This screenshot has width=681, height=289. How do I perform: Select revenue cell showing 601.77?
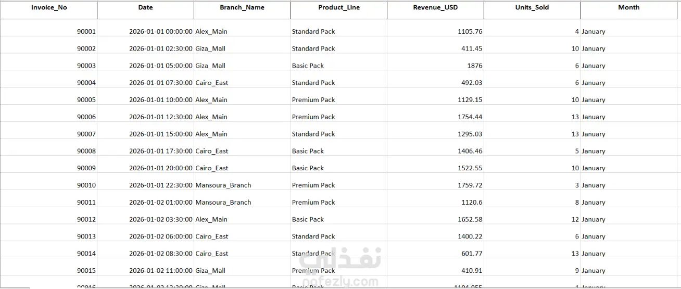click(x=435, y=254)
